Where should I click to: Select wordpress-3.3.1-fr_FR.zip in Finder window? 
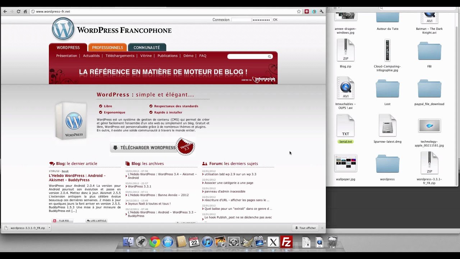[429, 168]
